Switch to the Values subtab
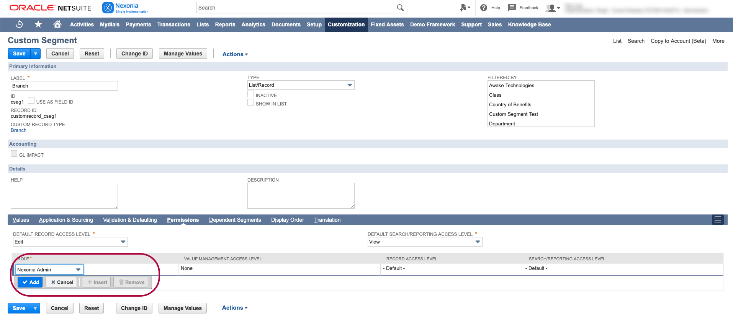733x328 pixels. coord(21,220)
